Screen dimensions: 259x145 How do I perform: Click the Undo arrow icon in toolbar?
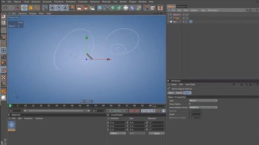5,8
